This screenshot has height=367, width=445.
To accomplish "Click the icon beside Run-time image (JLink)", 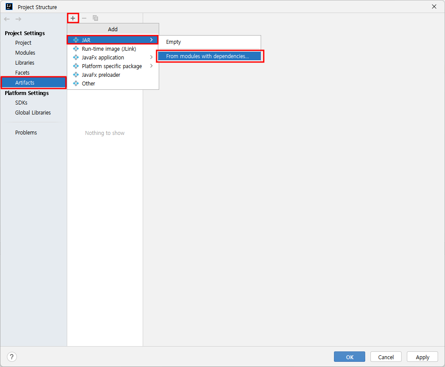I will click(76, 49).
